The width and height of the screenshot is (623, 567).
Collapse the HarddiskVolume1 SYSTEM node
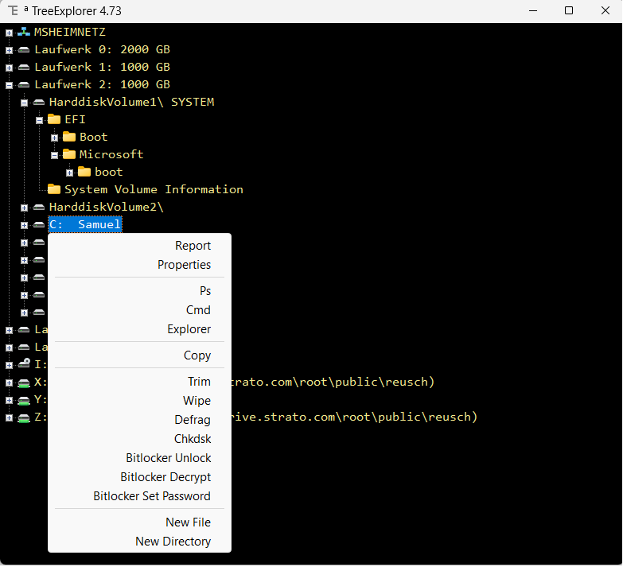click(x=24, y=103)
